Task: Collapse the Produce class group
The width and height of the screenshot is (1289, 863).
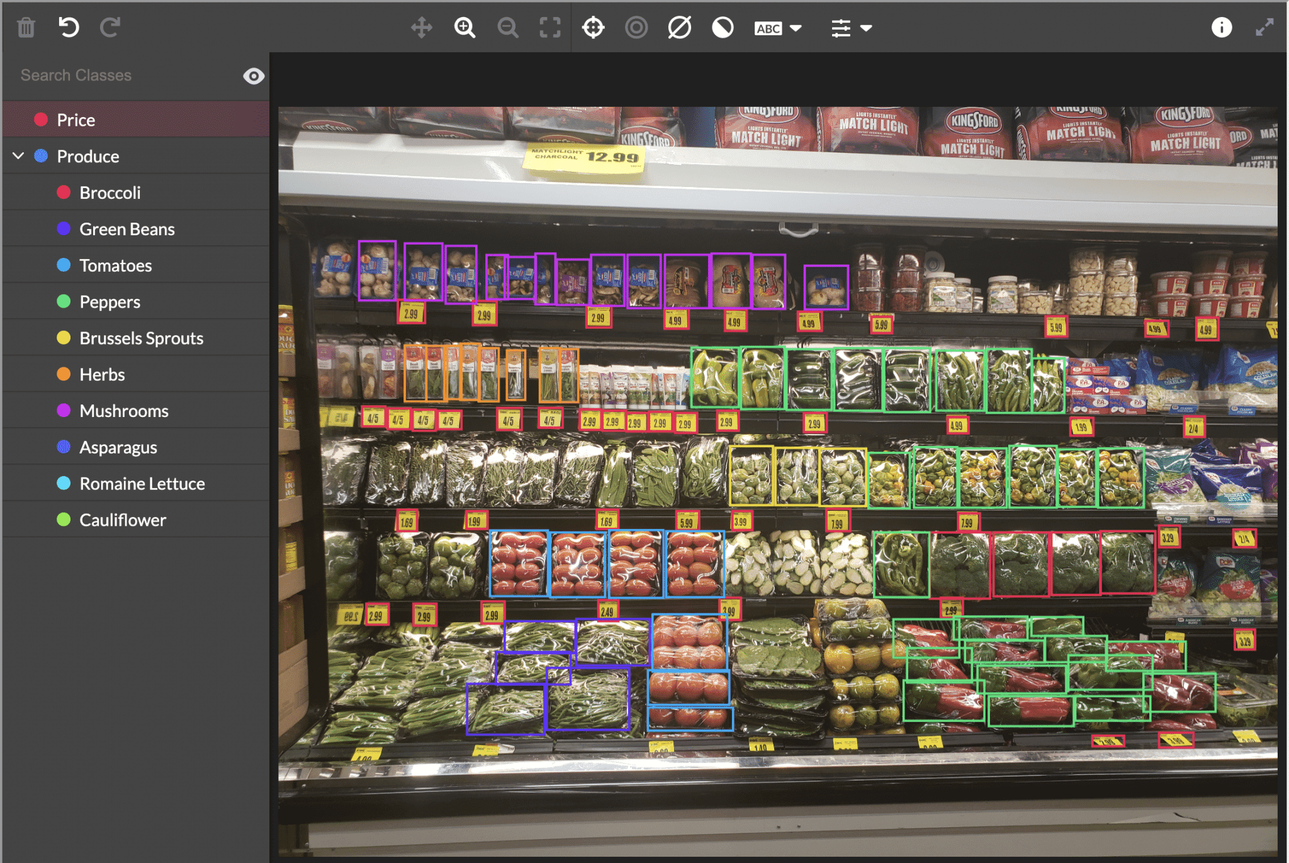Action: pyautogui.click(x=18, y=156)
